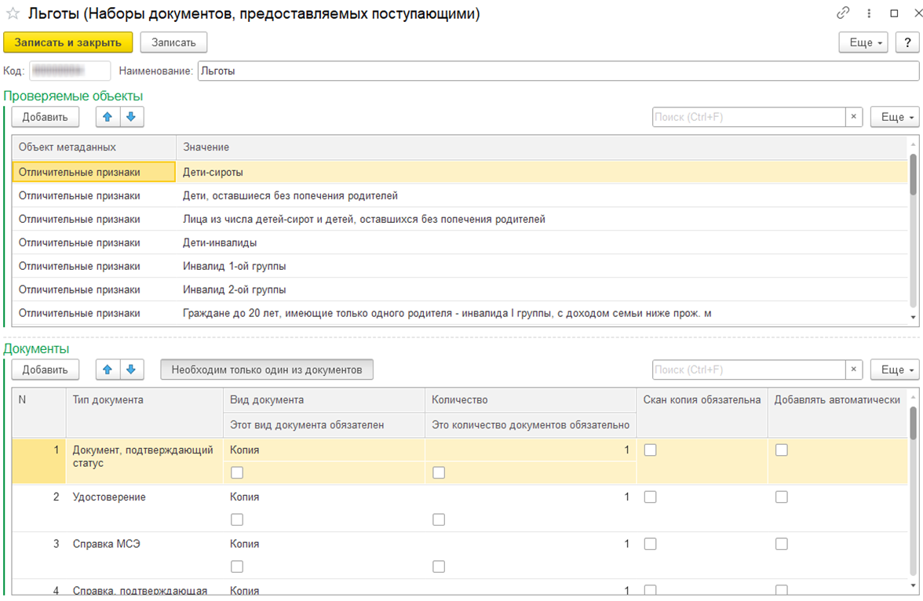Copy link using the chain icon
This screenshot has height=601, width=923.
click(x=844, y=13)
